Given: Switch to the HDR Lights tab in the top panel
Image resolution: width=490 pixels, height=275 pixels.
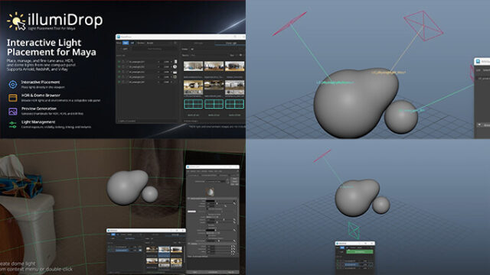Looking at the screenshot, I should pyautogui.click(x=198, y=43).
